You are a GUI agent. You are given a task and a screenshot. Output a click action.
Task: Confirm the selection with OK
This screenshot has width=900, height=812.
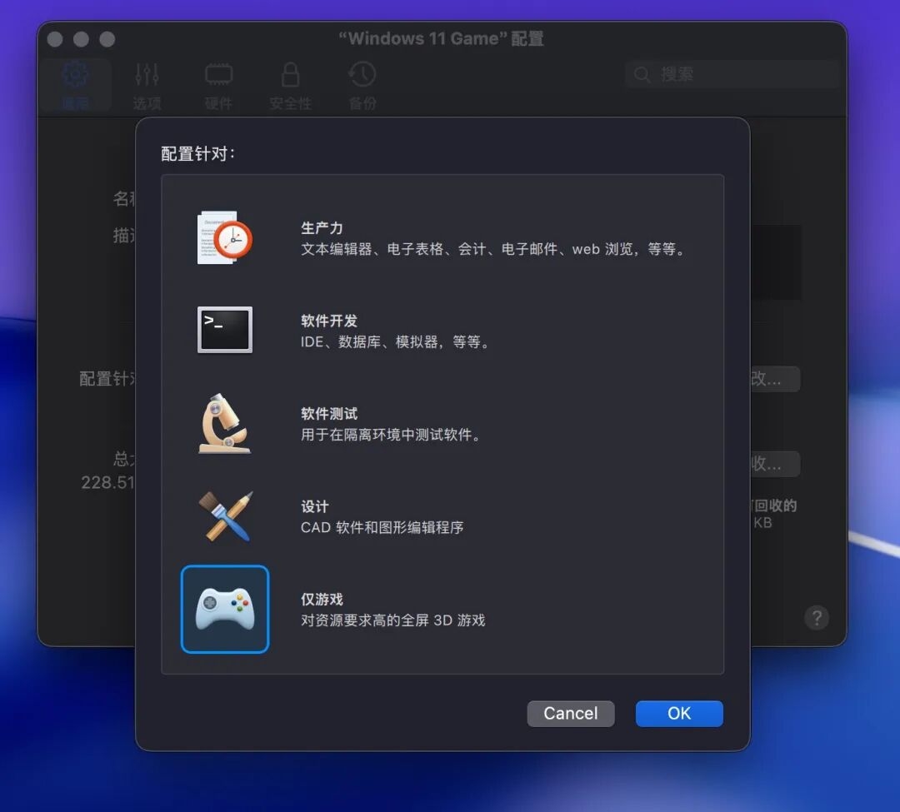pos(679,714)
